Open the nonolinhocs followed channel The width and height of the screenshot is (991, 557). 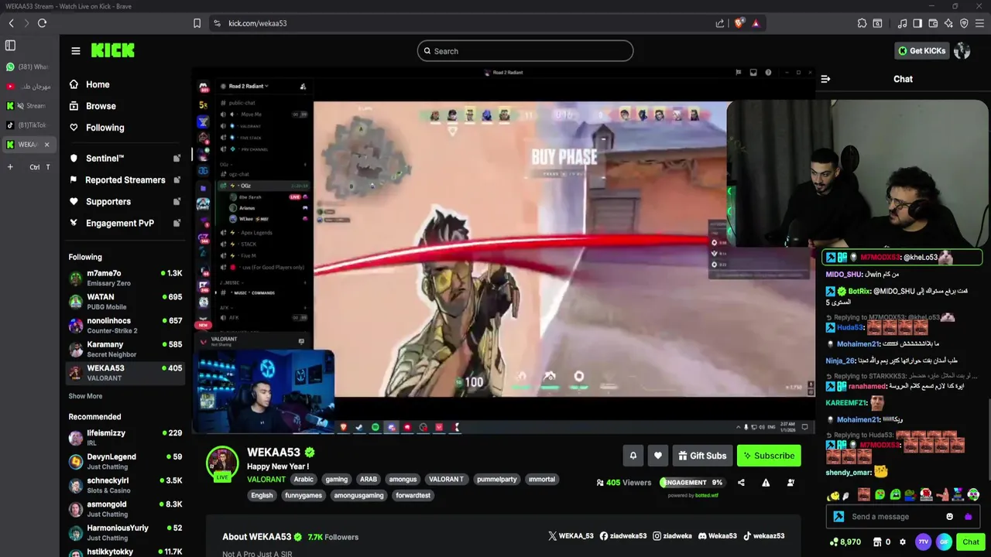coord(125,326)
